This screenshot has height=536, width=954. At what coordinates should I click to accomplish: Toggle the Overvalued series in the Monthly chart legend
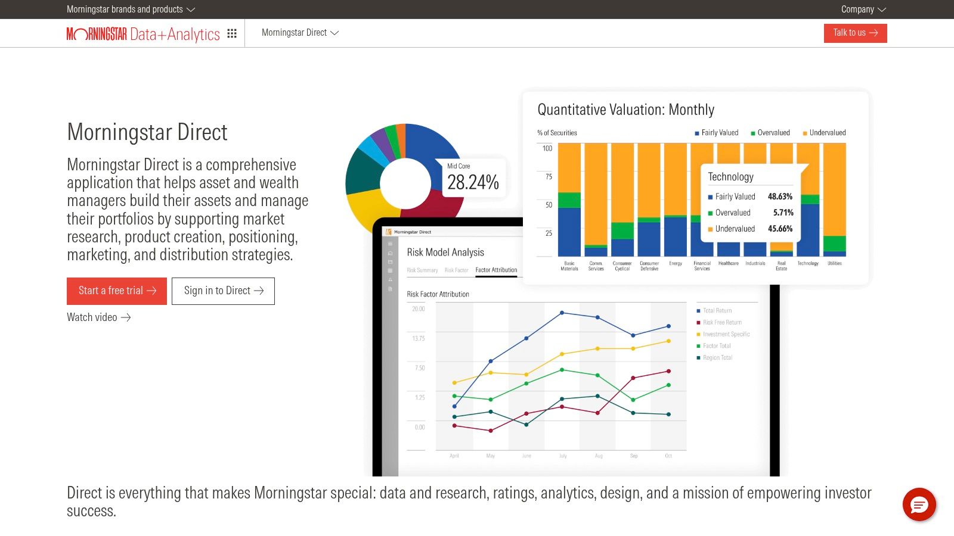click(771, 133)
